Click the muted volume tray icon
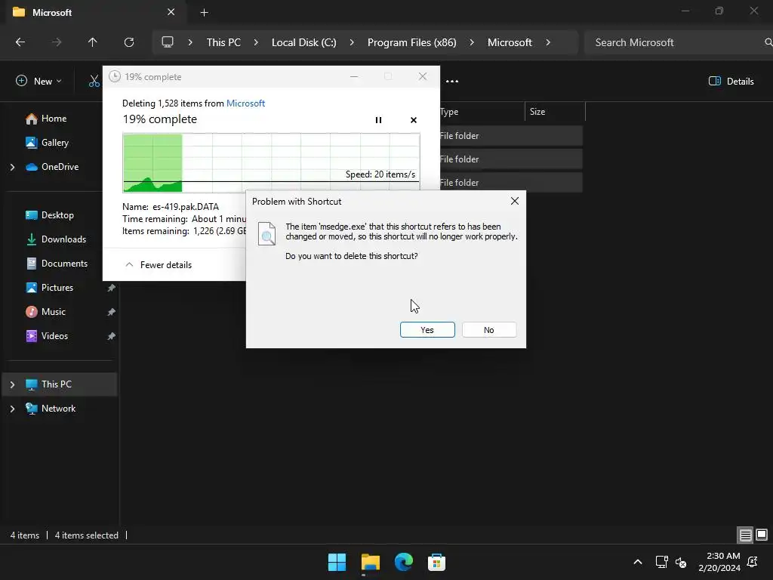Viewport: 773px width, 580px height. (681, 562)
